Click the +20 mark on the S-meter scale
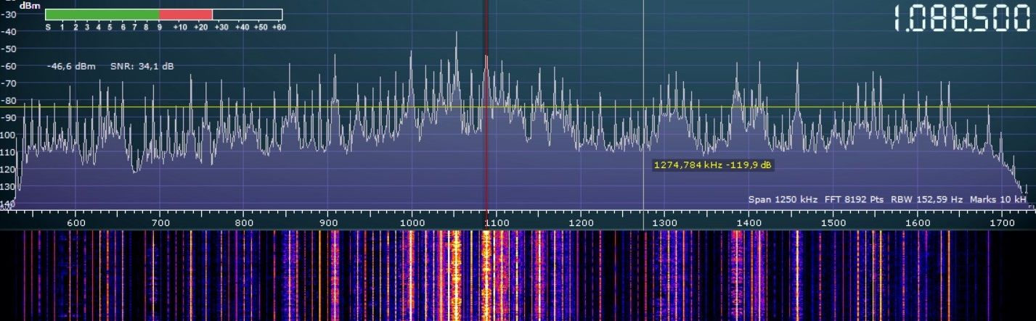Screen dimensions: 1036x321 200,27
